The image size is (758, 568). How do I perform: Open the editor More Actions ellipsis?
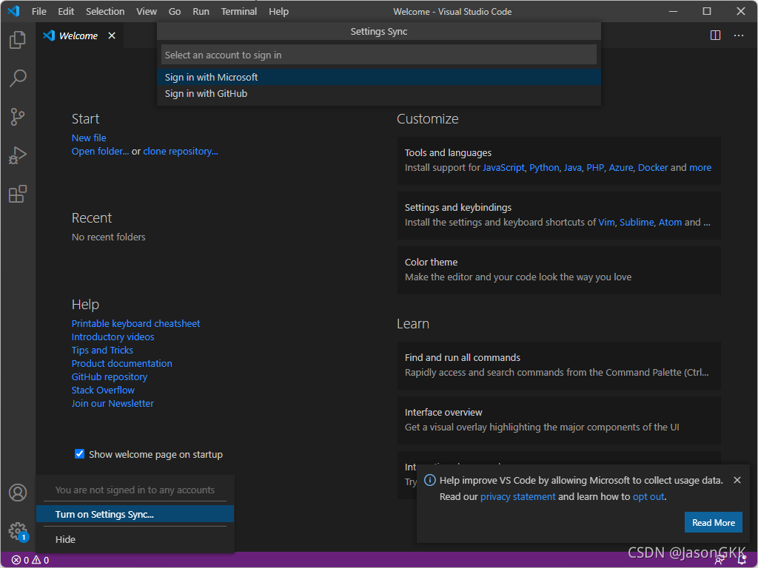(x=739, y=35)
